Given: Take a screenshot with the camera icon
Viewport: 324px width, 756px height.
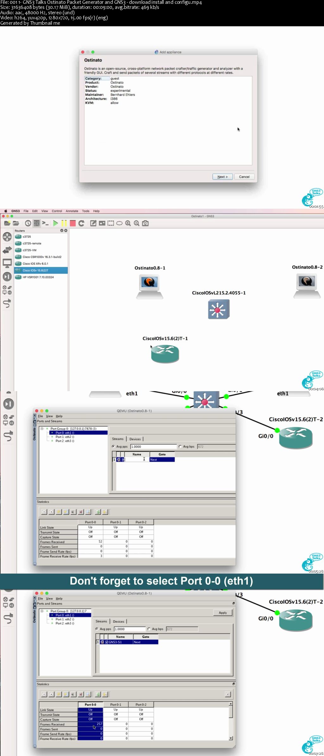Looking at the screenshot, I should [x=145, y=223].
